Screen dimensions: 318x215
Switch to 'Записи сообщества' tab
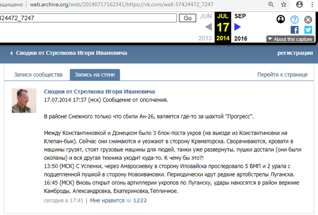pos(38,75)
